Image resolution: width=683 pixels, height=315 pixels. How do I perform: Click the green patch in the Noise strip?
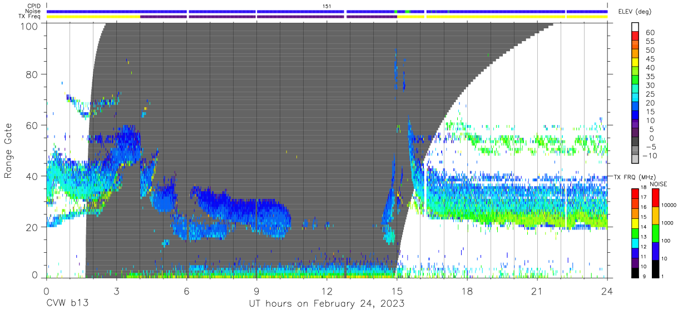(x=407, y=11)
